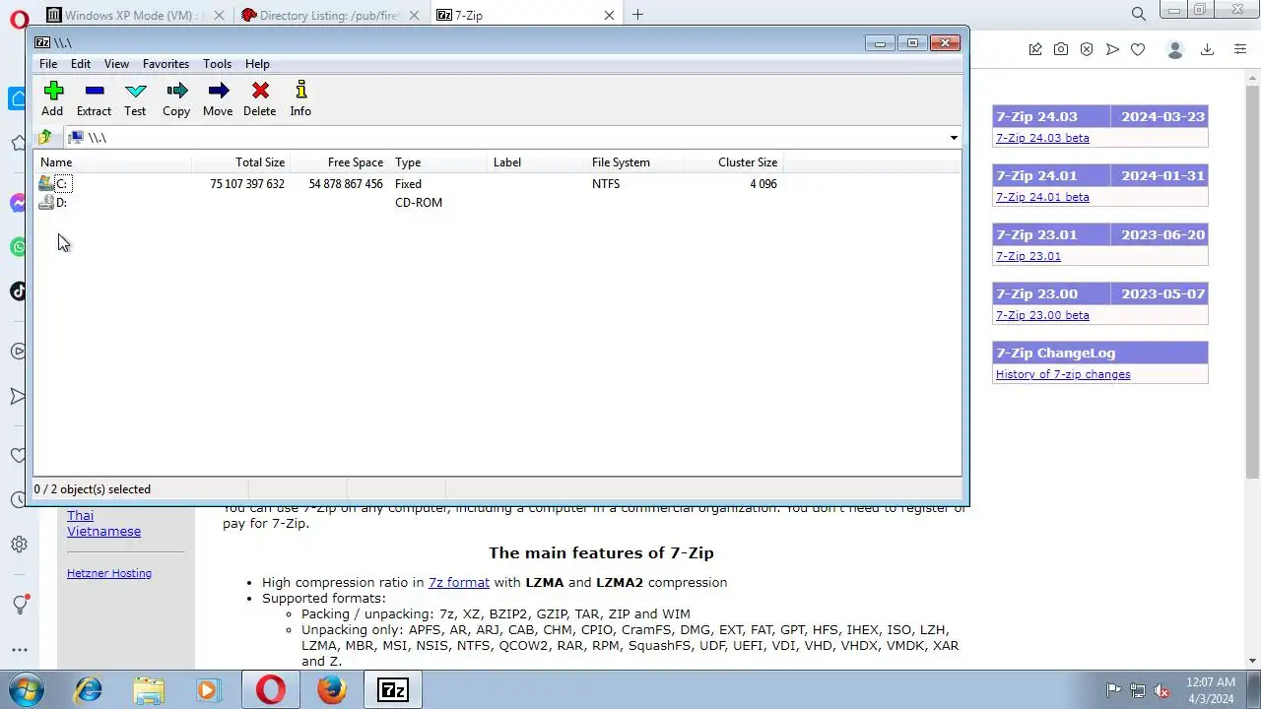Viewport: 1261px width, 709px height.
Task: Open the 7-Zip 23.01 link
Action: (x=1029, y=256)
